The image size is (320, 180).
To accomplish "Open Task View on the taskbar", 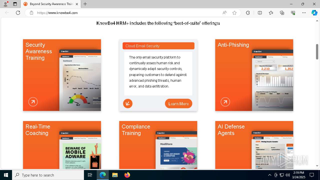I will 90,175.
